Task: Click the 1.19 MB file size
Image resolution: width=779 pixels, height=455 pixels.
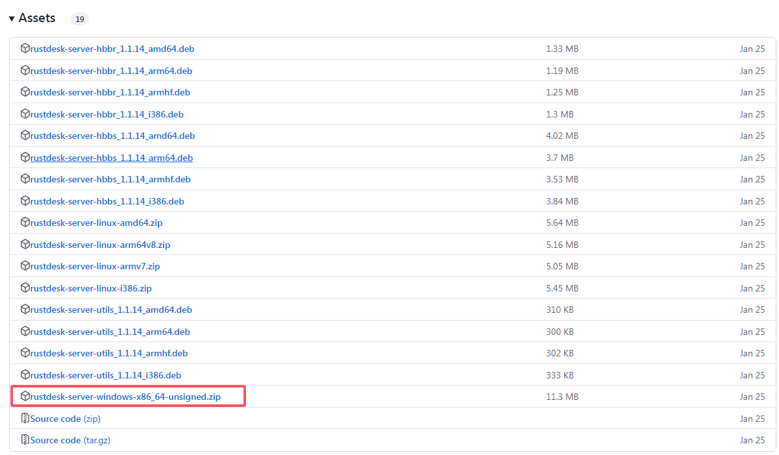Action: pos(562,71)
